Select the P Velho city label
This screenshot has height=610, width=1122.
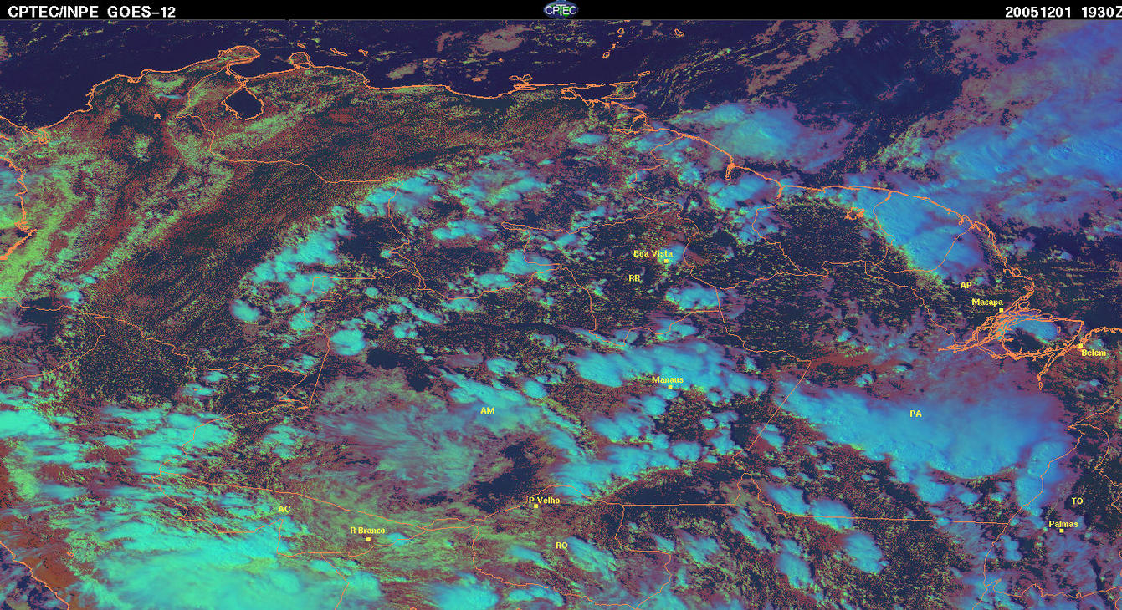[x=545, y=500]
